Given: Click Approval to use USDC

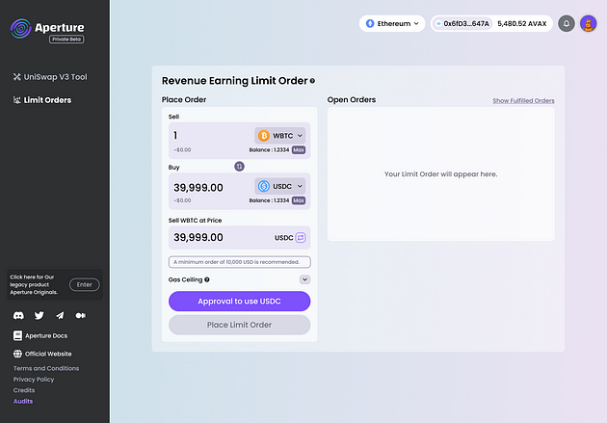Looking at the screenshot, I should (239, 301).
